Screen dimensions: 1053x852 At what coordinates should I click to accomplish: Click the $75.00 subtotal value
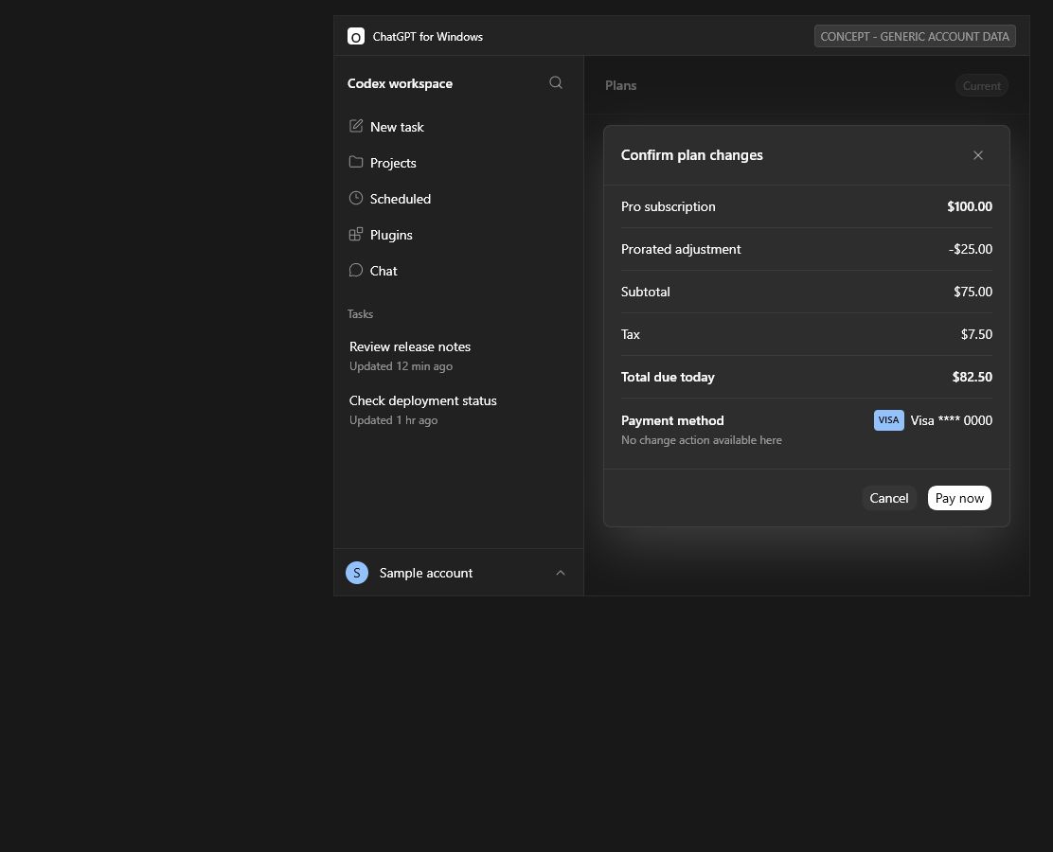[x=973, y=292]
